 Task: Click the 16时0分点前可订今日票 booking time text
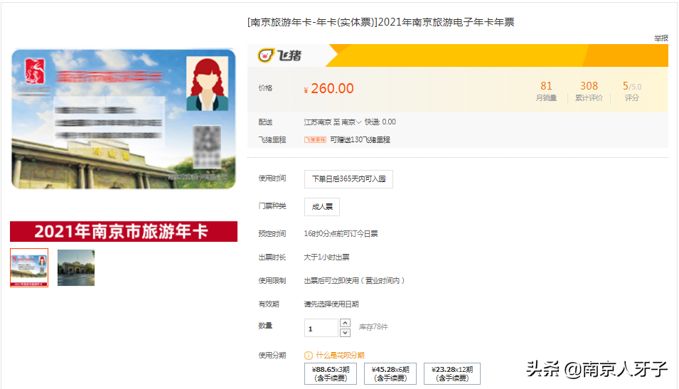point(341,233)
